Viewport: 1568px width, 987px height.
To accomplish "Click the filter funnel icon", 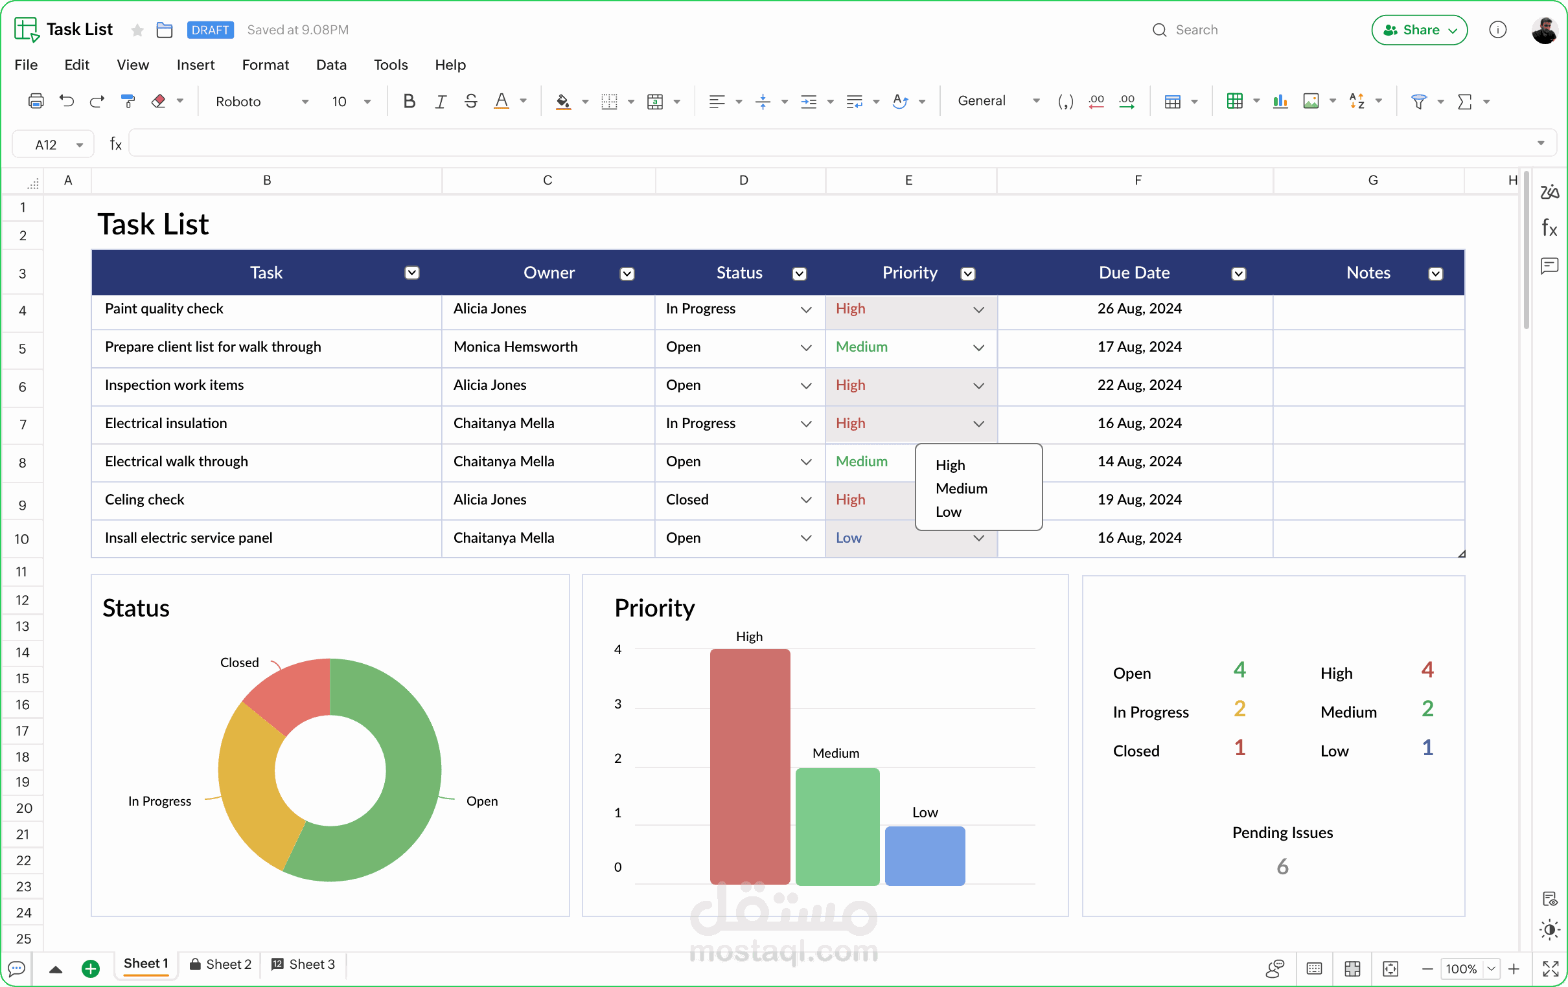I will click(1418, 101).
